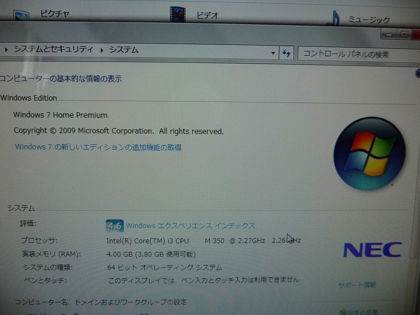Click the Windows Edition section header
420x315 pixels.
point(29,98)
